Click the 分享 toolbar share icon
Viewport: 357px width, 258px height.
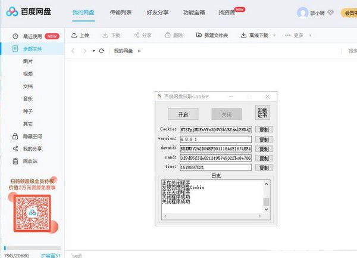(137, 35)
